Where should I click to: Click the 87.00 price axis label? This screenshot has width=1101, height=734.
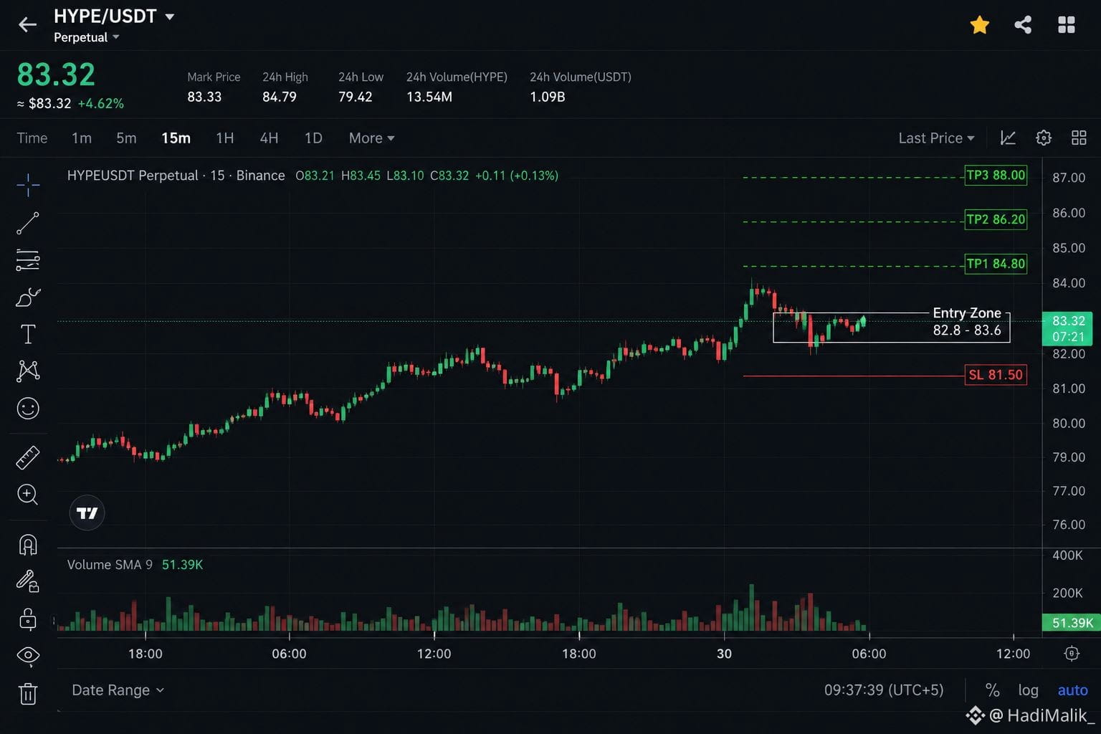[1069, 178]
